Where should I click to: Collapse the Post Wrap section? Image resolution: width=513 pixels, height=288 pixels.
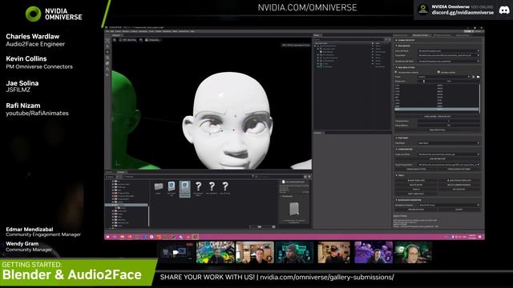pyautogui.click(x=397, y=138)
